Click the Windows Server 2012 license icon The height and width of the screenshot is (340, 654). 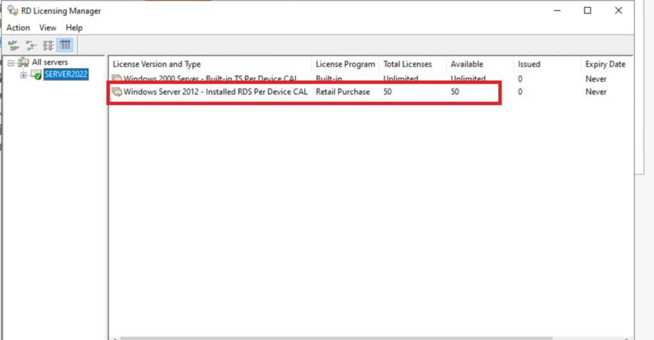pos(116,92)
